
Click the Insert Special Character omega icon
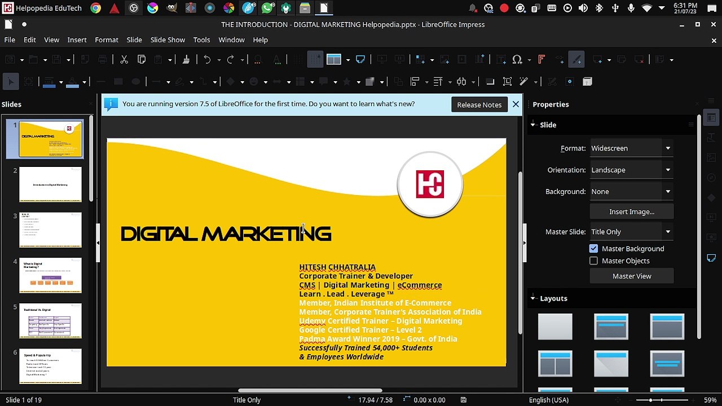coord(517,60)
